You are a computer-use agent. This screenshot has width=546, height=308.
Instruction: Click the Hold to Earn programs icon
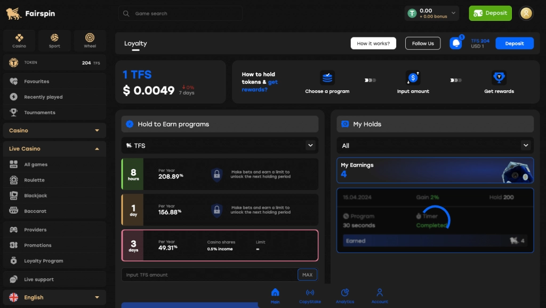130,124
